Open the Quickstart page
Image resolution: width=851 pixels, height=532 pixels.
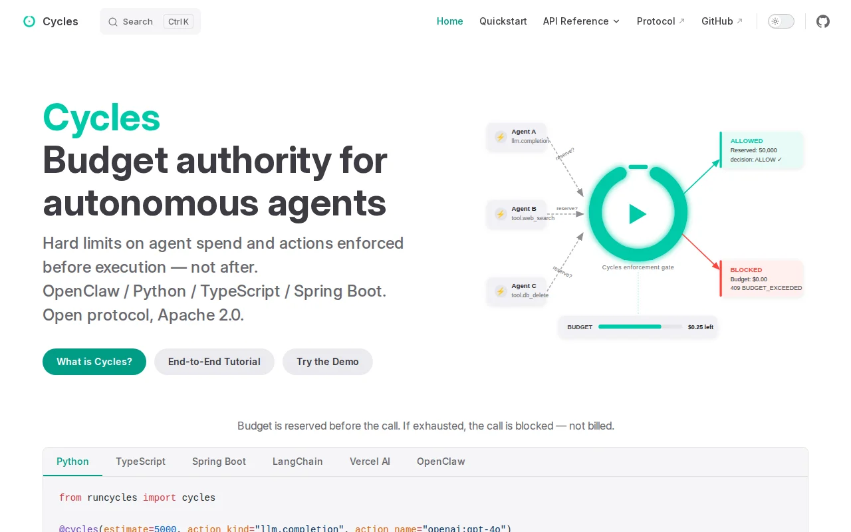point(503,21)
